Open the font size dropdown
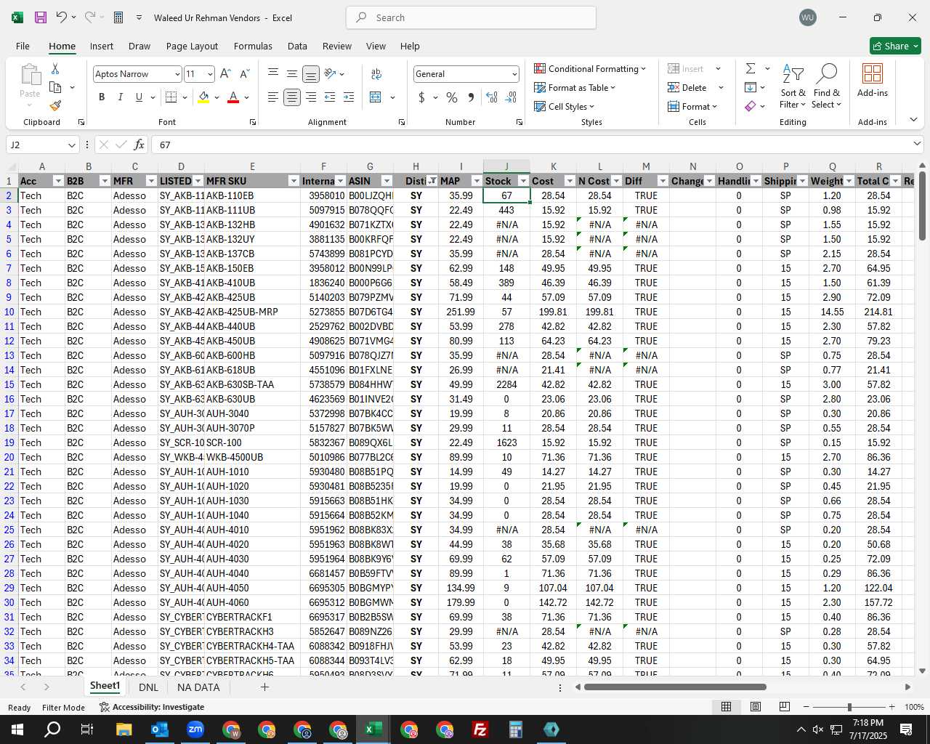This screenshot has width=930, height=744. [x=210, y=74]
